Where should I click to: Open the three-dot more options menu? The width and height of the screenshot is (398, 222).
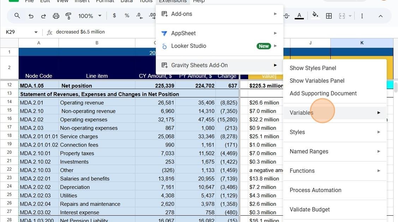pos(362,16)
